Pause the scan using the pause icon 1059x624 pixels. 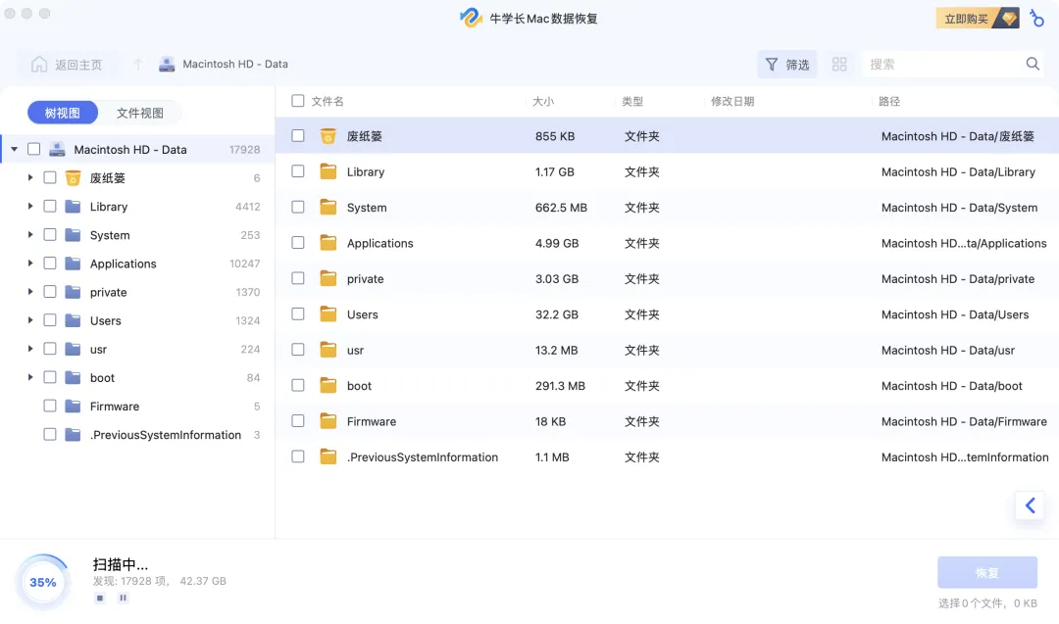click(123, 598)
